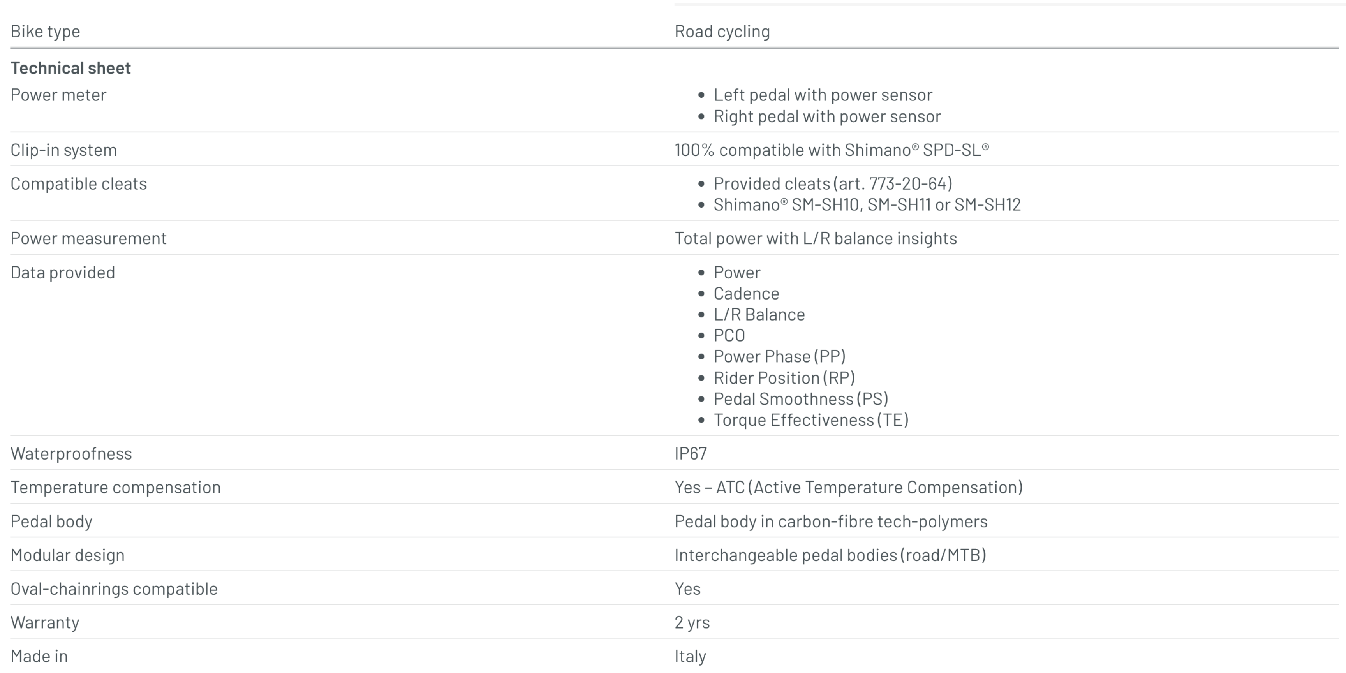Click "Torque Effectiveness (TE)" list item
This screenshot has width=1346, height=673.
click(811, 420)
